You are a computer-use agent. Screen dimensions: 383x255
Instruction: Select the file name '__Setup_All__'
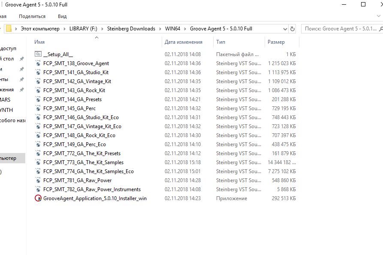(x=58, y=54)
